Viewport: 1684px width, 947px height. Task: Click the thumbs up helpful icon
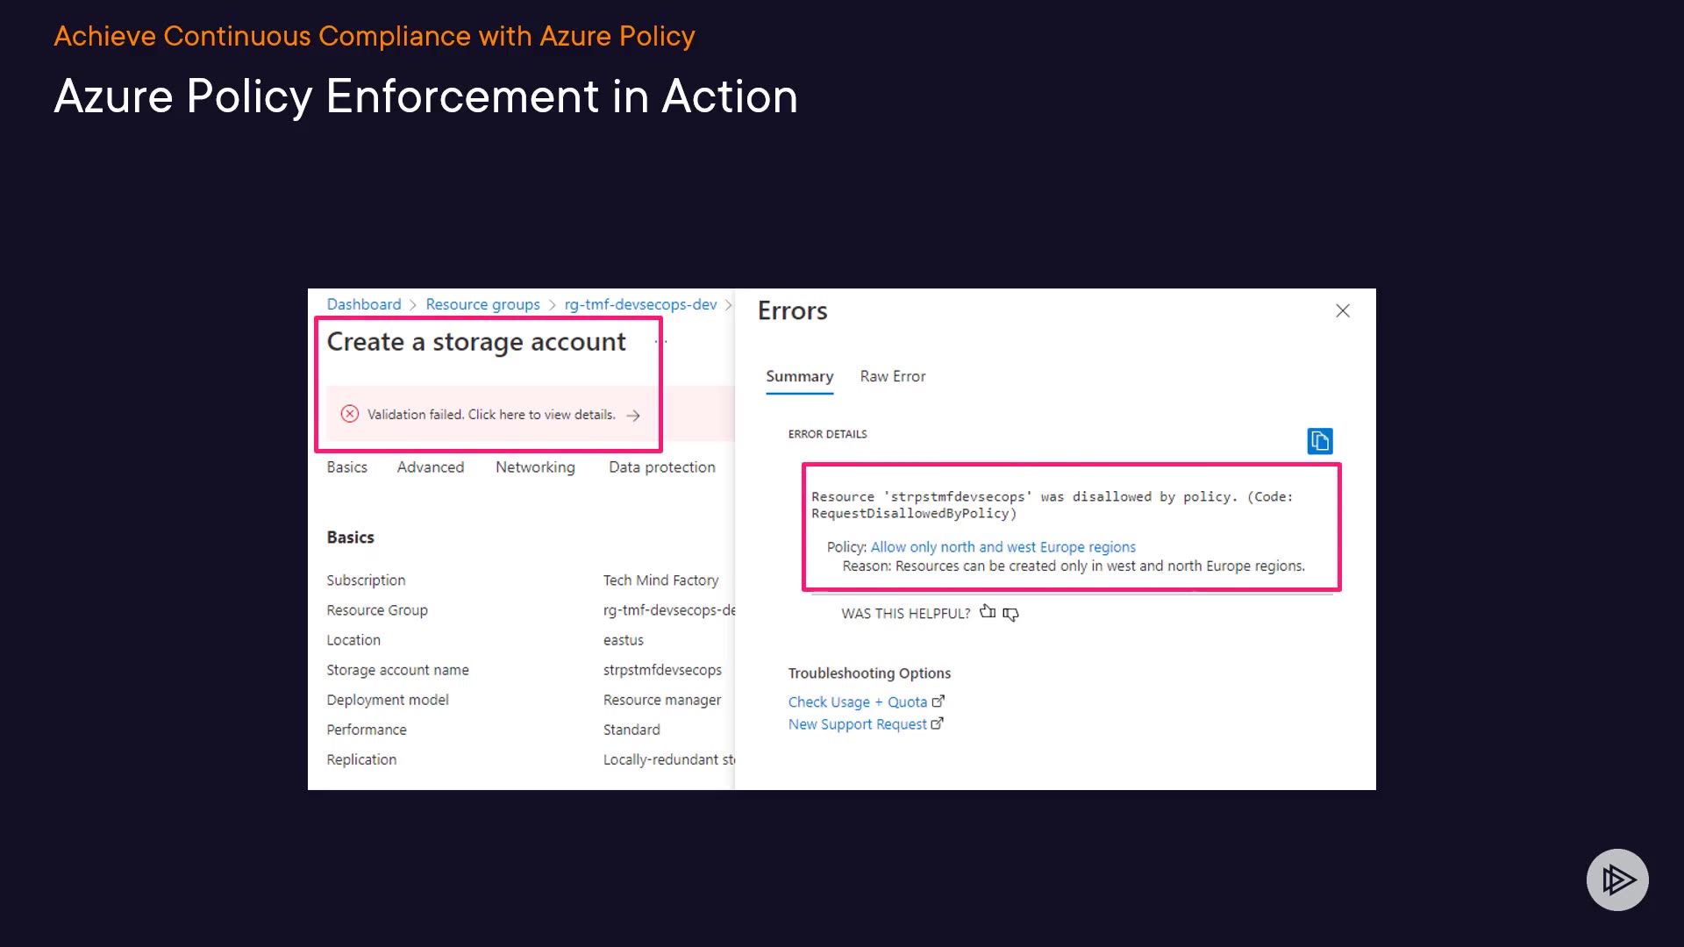[988, 612]
